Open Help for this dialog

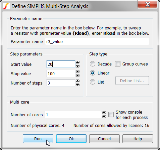[x=138, y=139]
